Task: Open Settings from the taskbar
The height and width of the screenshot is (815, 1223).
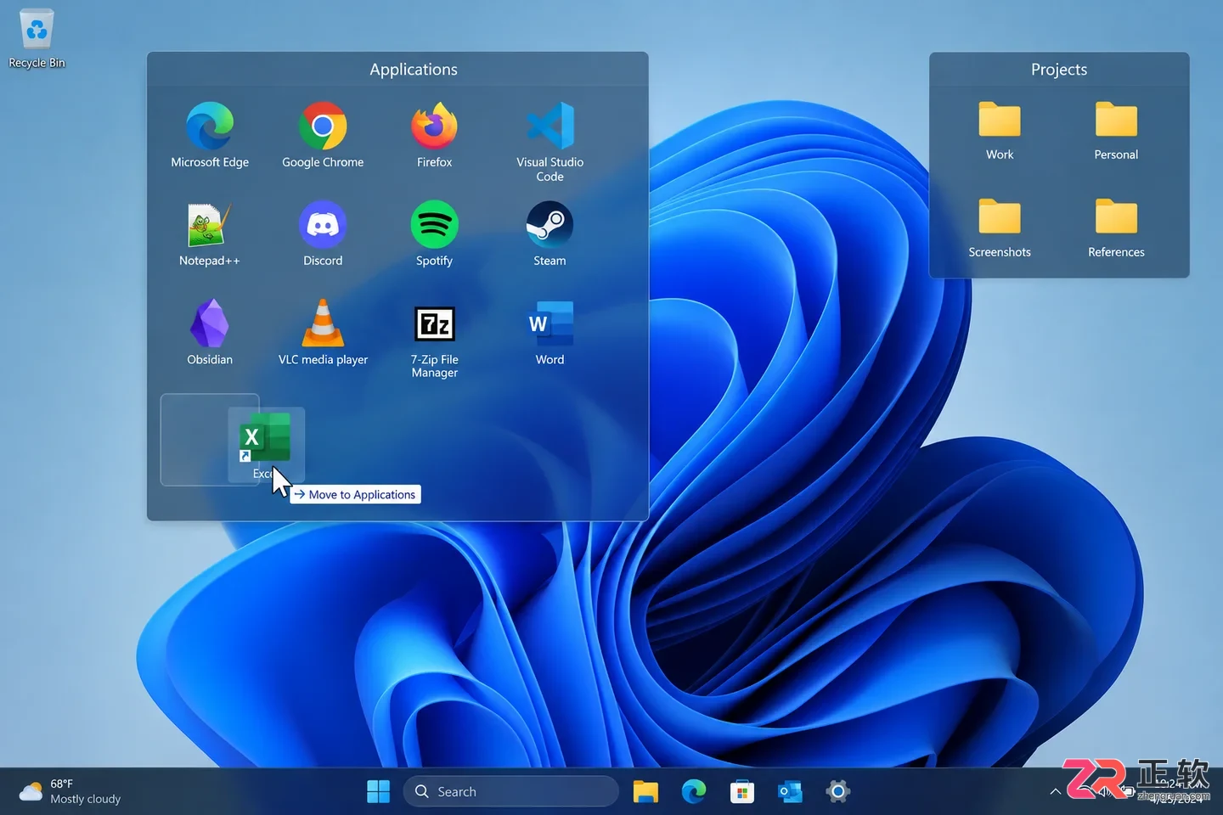Action: pyautogui.click(x=837, y=791)
